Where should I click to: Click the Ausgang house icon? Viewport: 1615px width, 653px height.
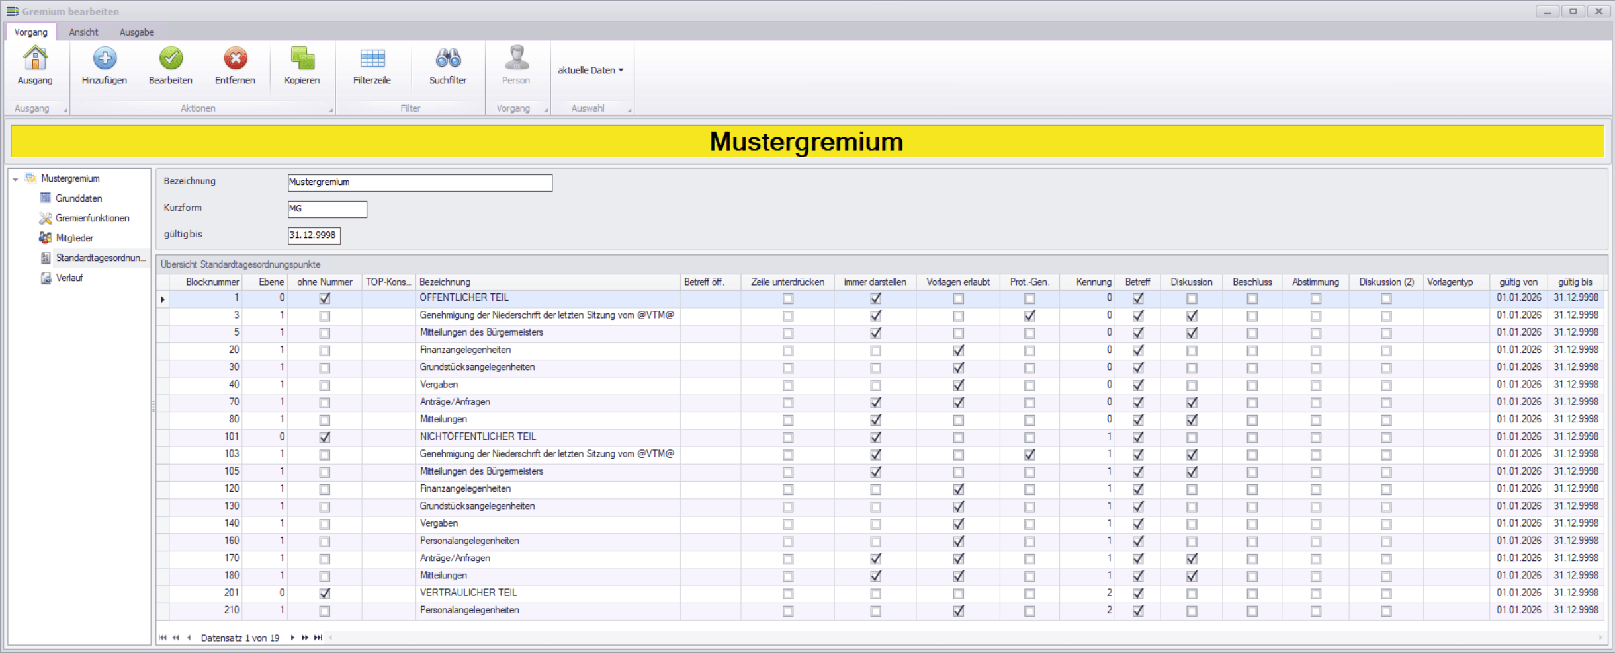(35, 59)
